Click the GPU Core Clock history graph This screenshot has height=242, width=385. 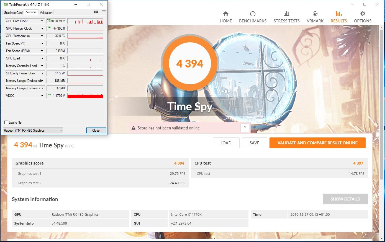85,21
